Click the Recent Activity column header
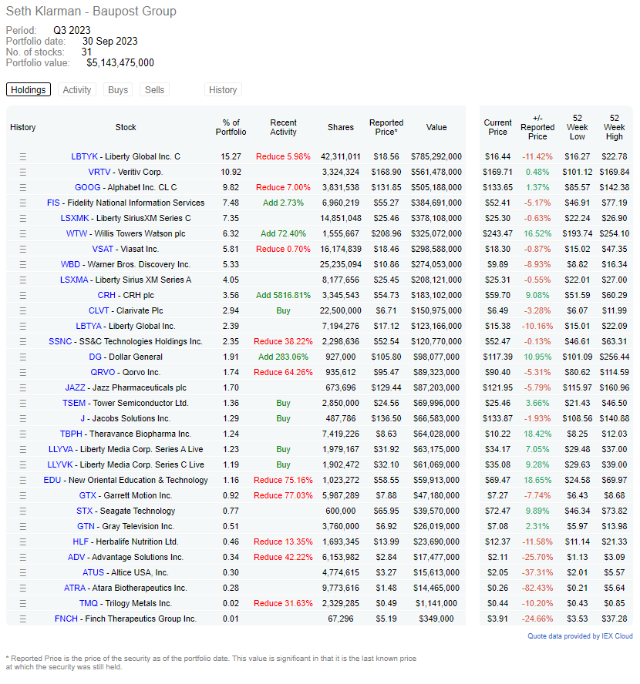Image resolution: width=640 pixels, height=684 pixels. click(283, 127)
